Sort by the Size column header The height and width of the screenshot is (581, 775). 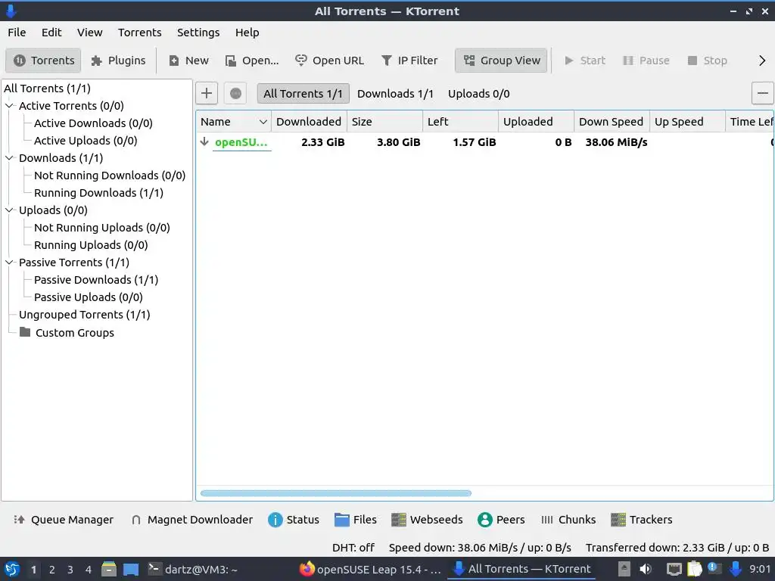[384, 122]
